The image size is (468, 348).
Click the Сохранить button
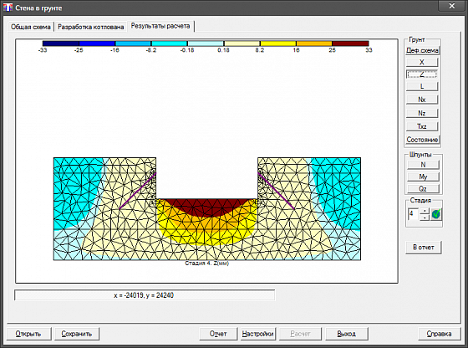[77, 334]
